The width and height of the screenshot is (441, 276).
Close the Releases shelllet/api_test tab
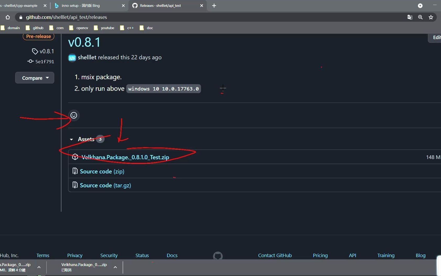[x=202, y=6]
